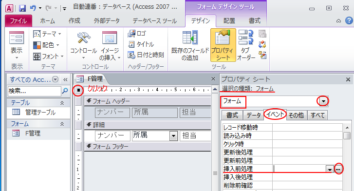Select the 担当 label in form header
This screenshot has height=191, width=354.
coord(196,113)
